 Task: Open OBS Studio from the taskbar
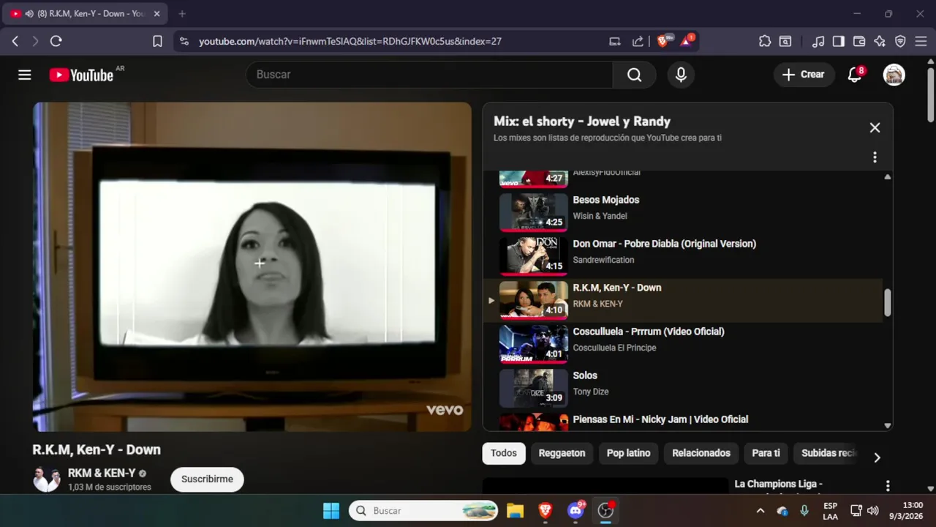[605, 511]
